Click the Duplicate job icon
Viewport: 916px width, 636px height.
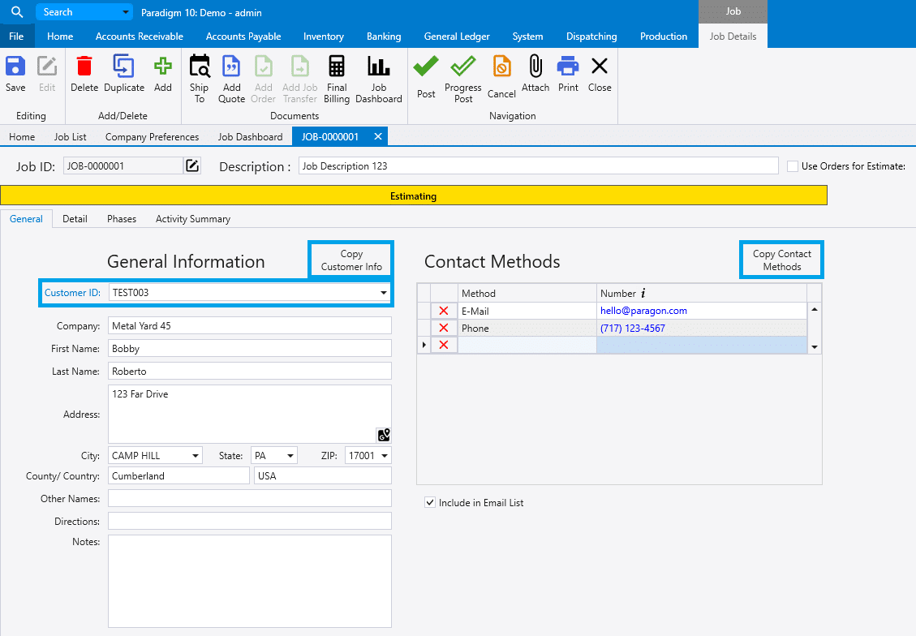coord(124,67)
